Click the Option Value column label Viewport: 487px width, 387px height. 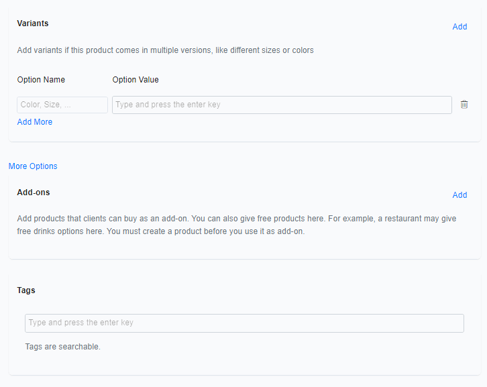coord(136,80)
